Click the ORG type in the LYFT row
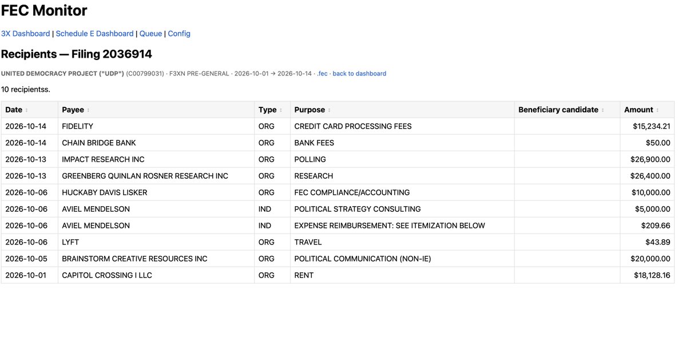686x350 pixels. click(x=272, y=242)
